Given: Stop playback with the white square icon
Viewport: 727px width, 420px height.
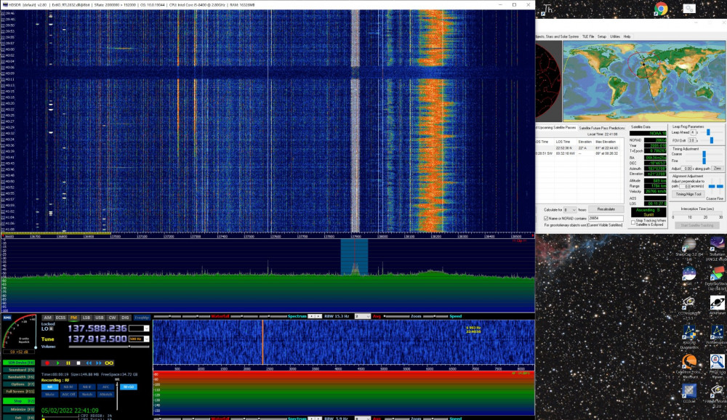Looking at the screenshot, I should [79, 363].
